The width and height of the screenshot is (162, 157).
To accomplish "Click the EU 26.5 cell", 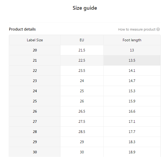I will coord(82,111).
